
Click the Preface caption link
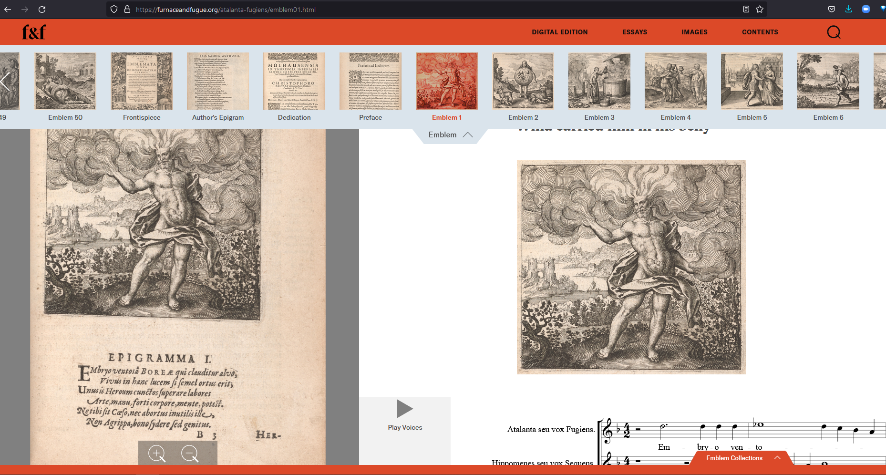click(x=371, y=117)
